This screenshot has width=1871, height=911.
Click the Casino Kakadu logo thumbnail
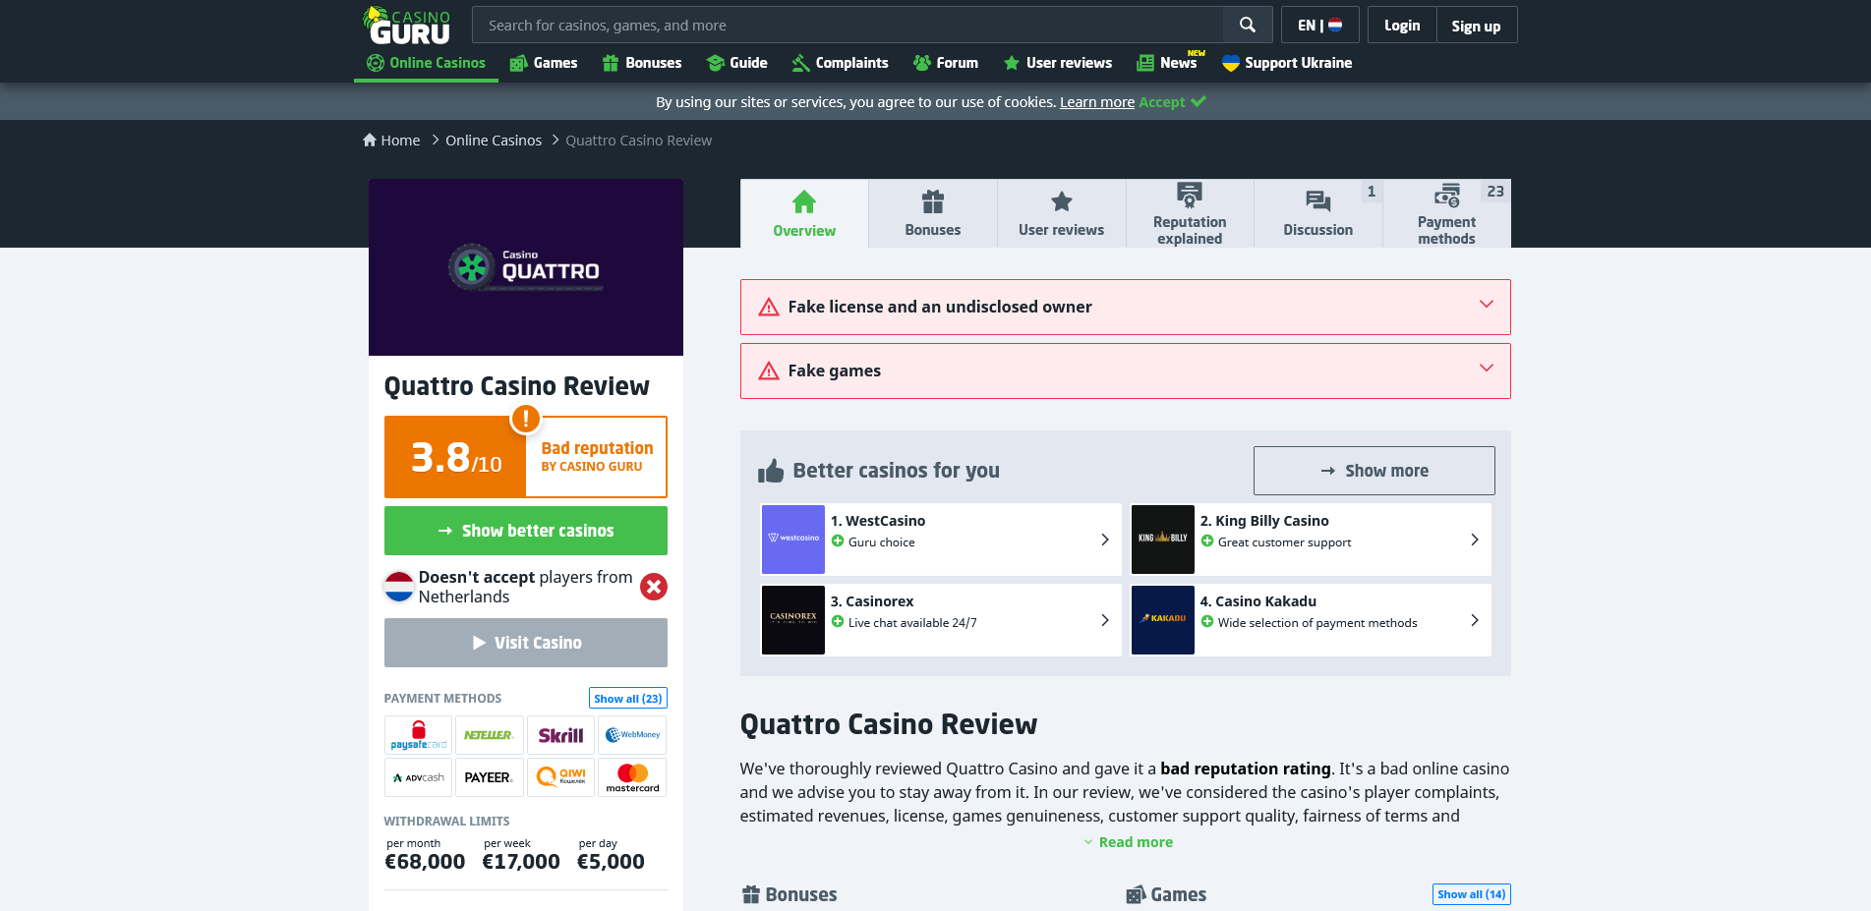point(1163,620)
